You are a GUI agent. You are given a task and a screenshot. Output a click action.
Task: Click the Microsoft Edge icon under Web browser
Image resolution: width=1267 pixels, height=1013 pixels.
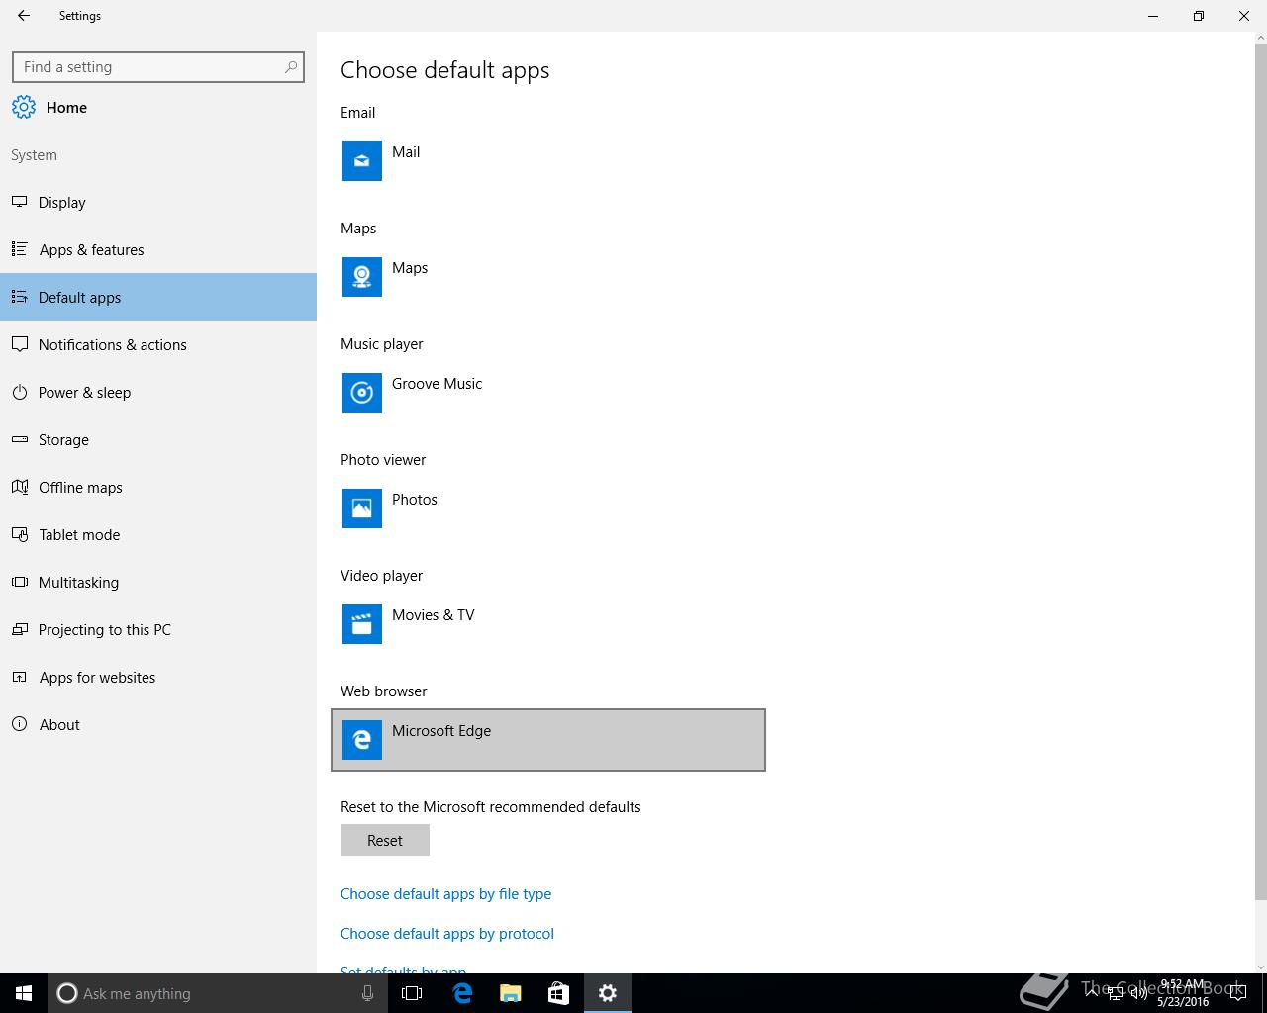click(x=362, y=740)
